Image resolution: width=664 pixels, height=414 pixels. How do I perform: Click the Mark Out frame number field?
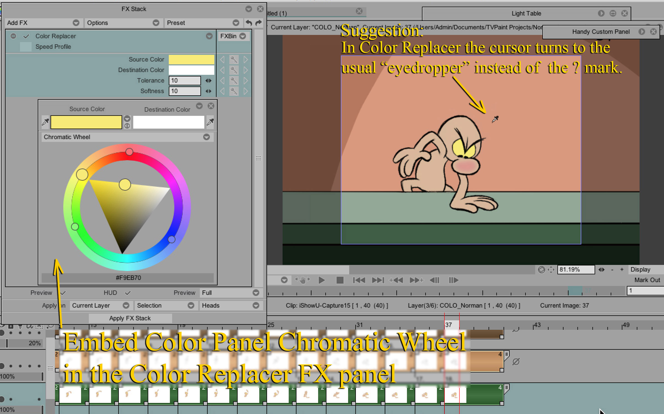click(x=645, y=291)
